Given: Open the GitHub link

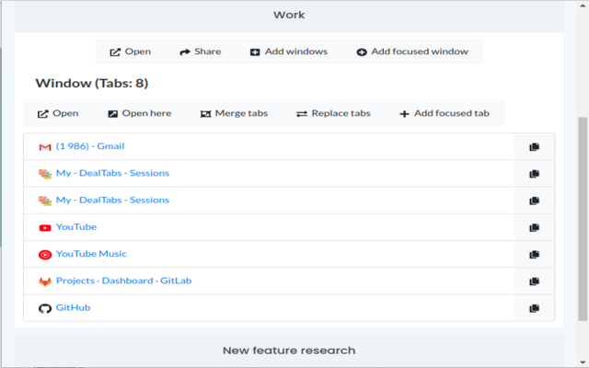Looking at the screenshot, I should [x=74, y=307].
